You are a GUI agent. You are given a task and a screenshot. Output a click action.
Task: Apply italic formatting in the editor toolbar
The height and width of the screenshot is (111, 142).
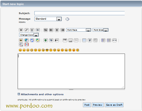(26, 30)
